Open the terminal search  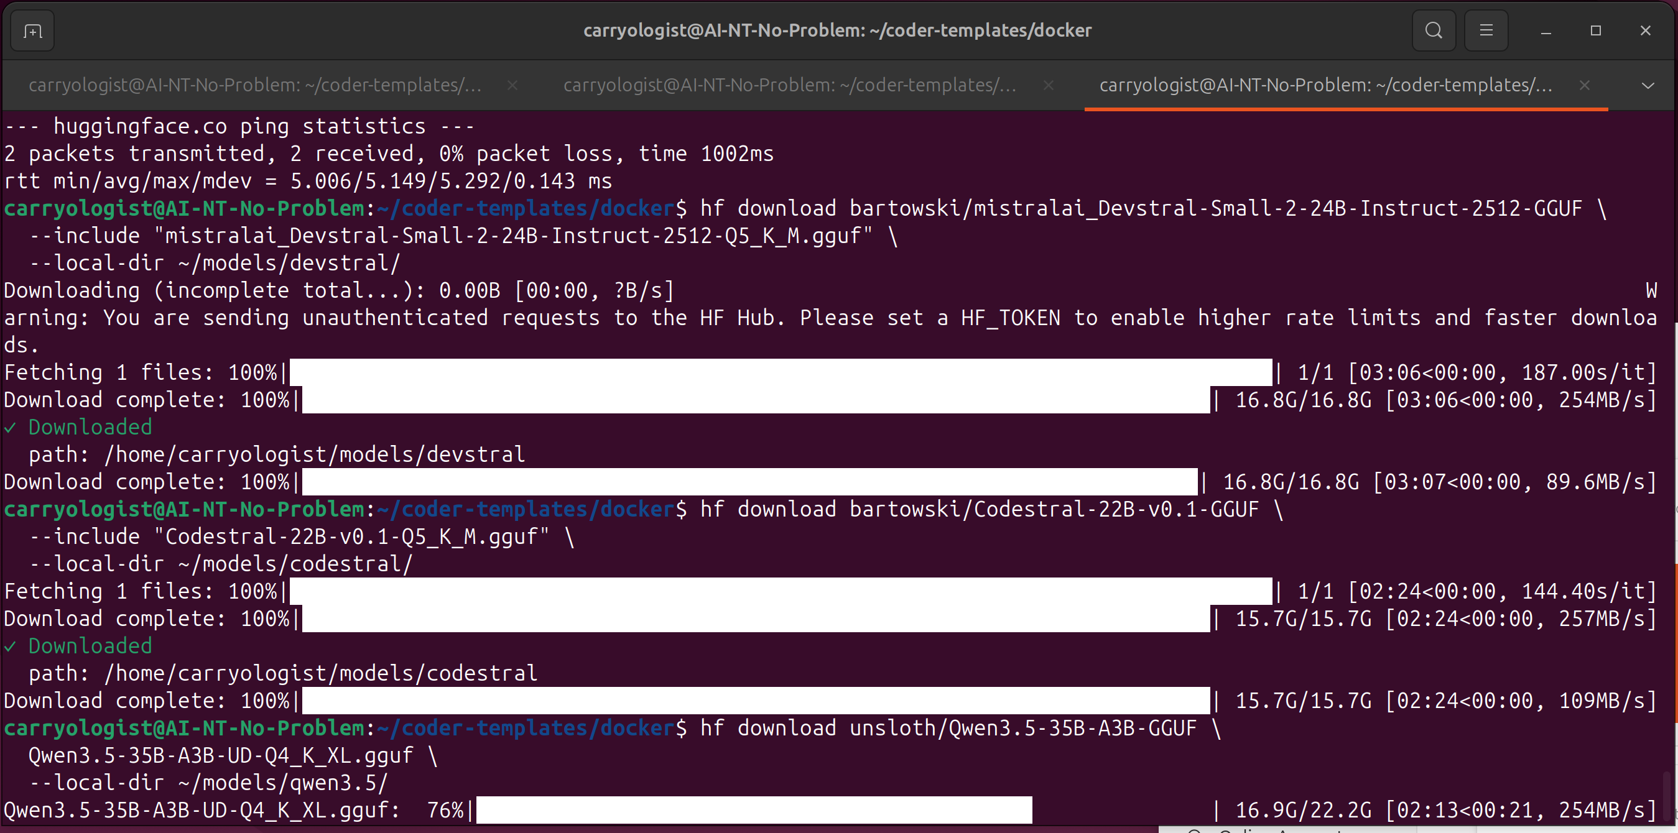tap(1433, 30)
